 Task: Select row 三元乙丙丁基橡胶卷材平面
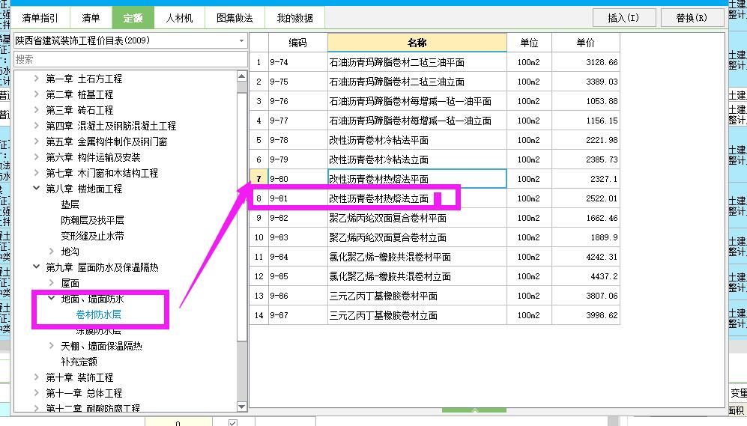point(435,296)
